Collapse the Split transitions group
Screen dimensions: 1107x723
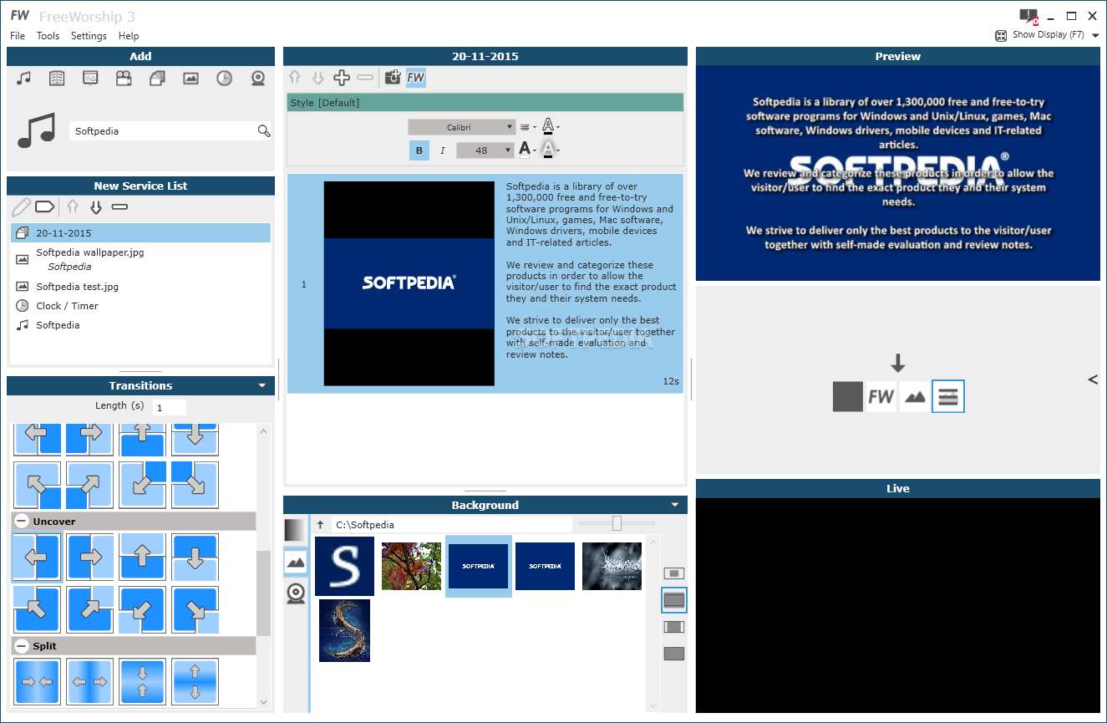(x=22, y=645)
